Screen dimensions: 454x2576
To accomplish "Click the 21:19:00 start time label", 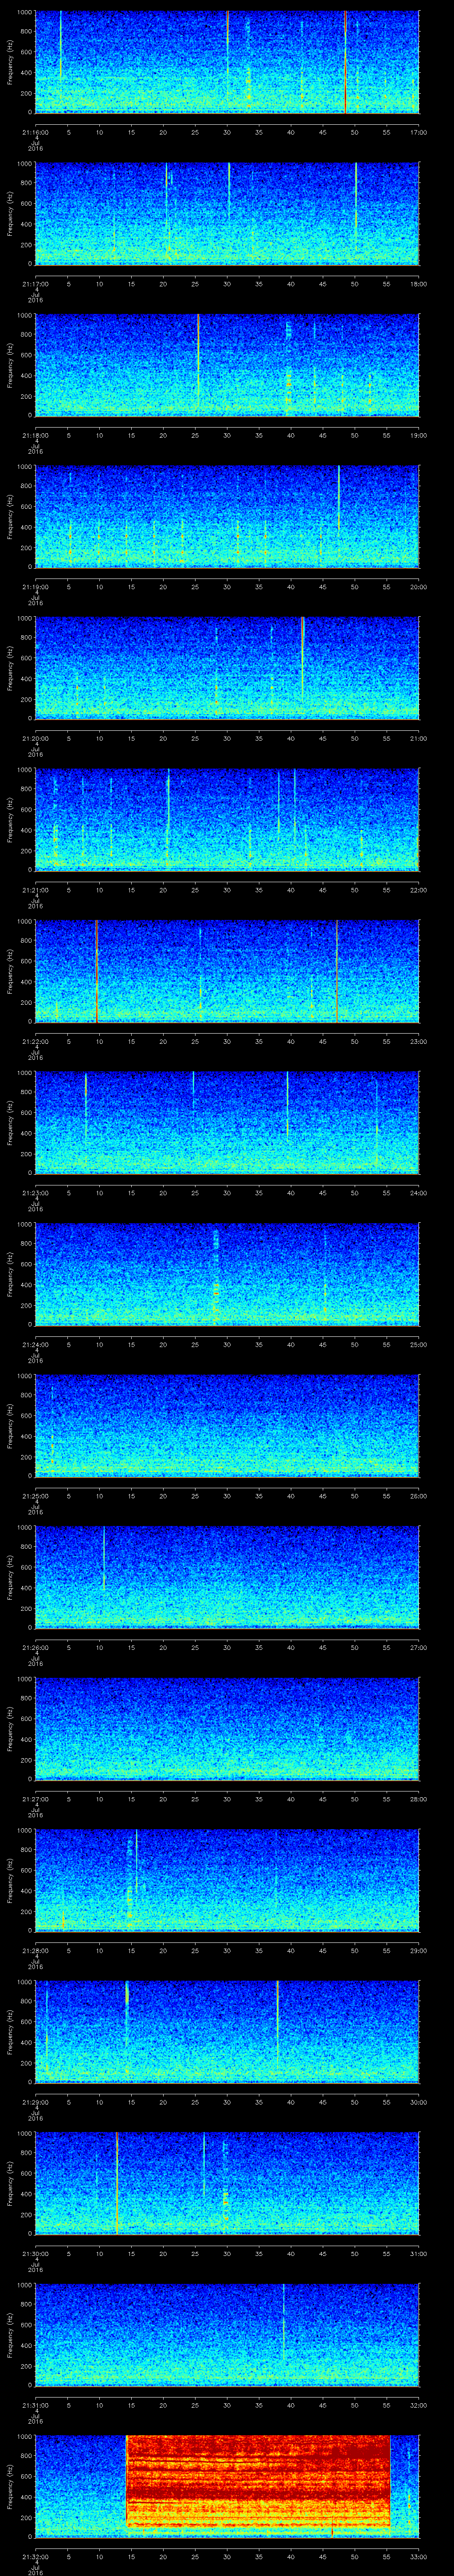I will click(35, 586).
